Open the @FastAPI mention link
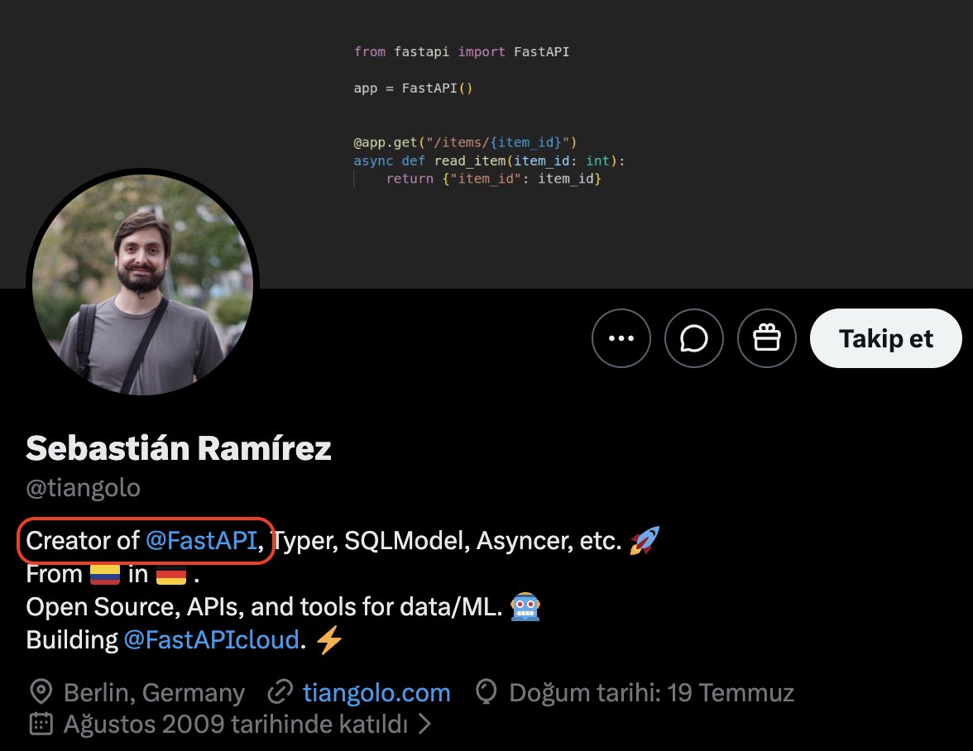Viewport: 973px width, 751px height. coord(202,541)
